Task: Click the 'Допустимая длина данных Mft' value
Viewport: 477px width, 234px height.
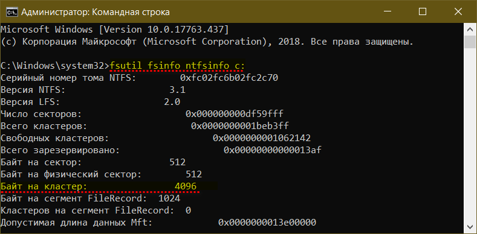Action: pos(267,223)
